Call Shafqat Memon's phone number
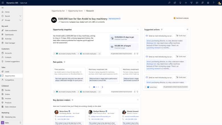 97,119
